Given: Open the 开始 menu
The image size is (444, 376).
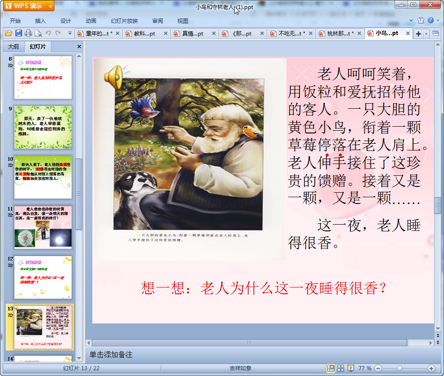Looking at the screenshot, I should tap(15, 21).
